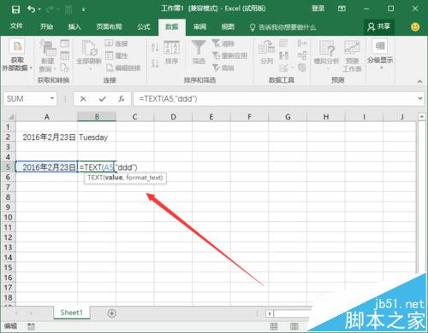The height and width of the screenshot is (333, 428).
Task: Click the Flash Fill icon
Action: (x=283, y=44)
